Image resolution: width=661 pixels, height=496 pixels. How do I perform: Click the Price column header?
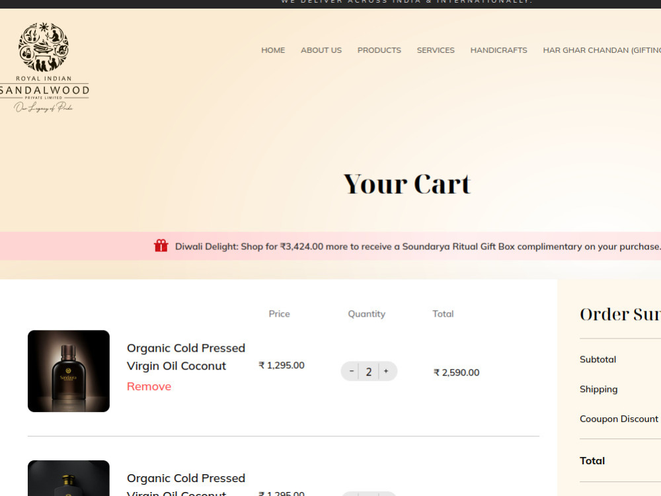tap(279, 313)
